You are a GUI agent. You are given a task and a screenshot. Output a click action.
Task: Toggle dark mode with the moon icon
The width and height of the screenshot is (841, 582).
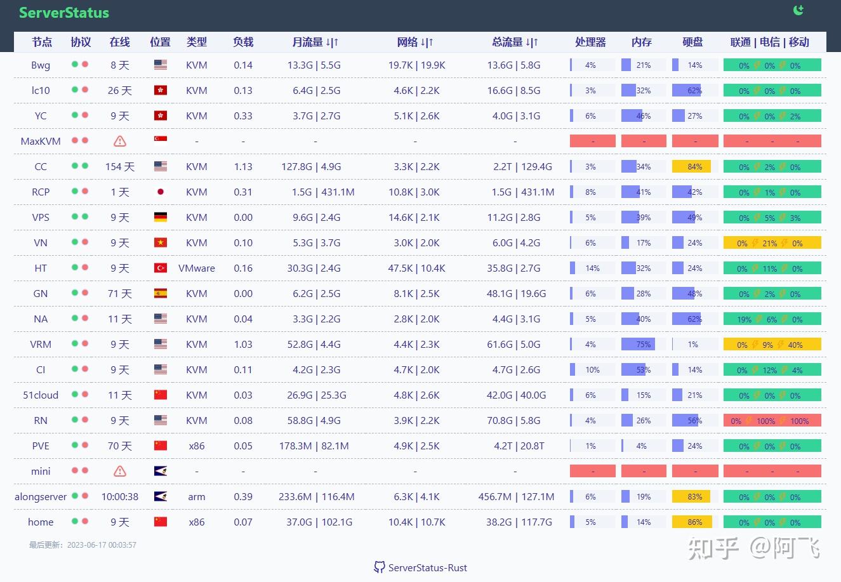798,10
